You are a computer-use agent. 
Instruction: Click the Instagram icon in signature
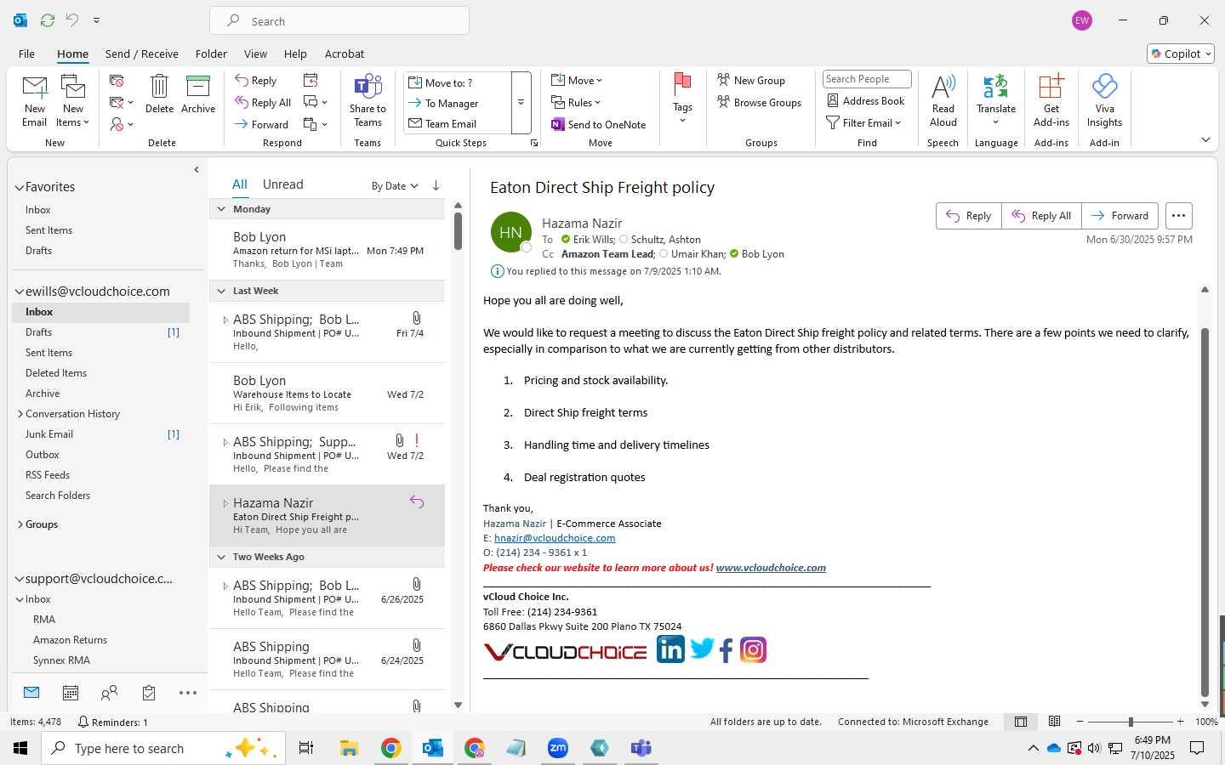click(753, 650)
